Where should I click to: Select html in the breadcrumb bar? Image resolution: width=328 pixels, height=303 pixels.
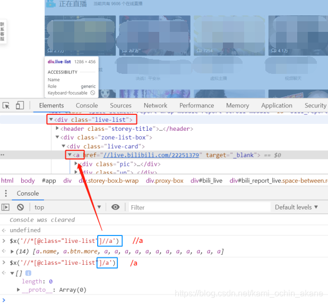point(7,180)
